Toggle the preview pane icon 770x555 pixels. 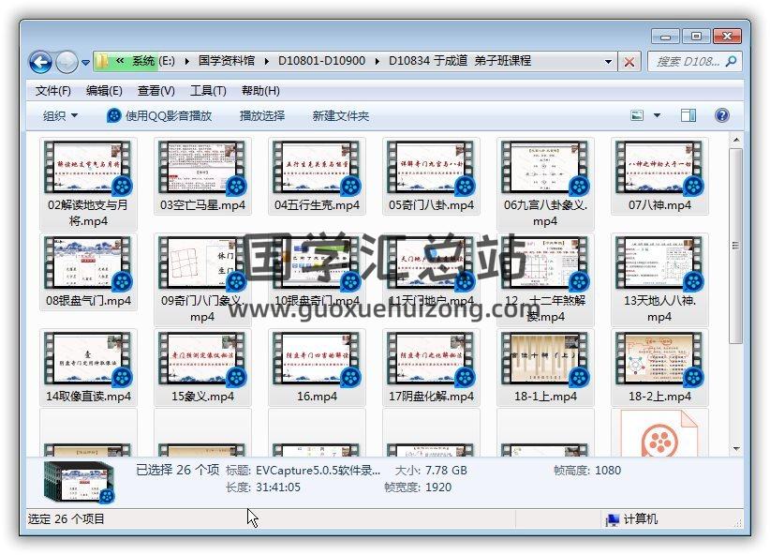coord(688,115)
